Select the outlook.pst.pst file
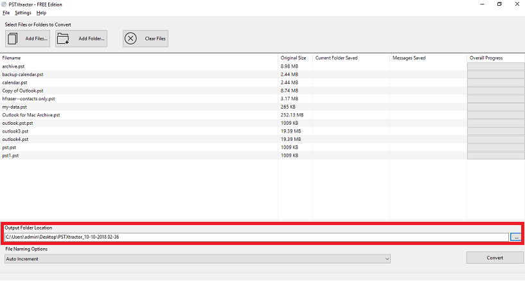Image resolution: width=525 pixels, height=281 pixels. point(17,123)
